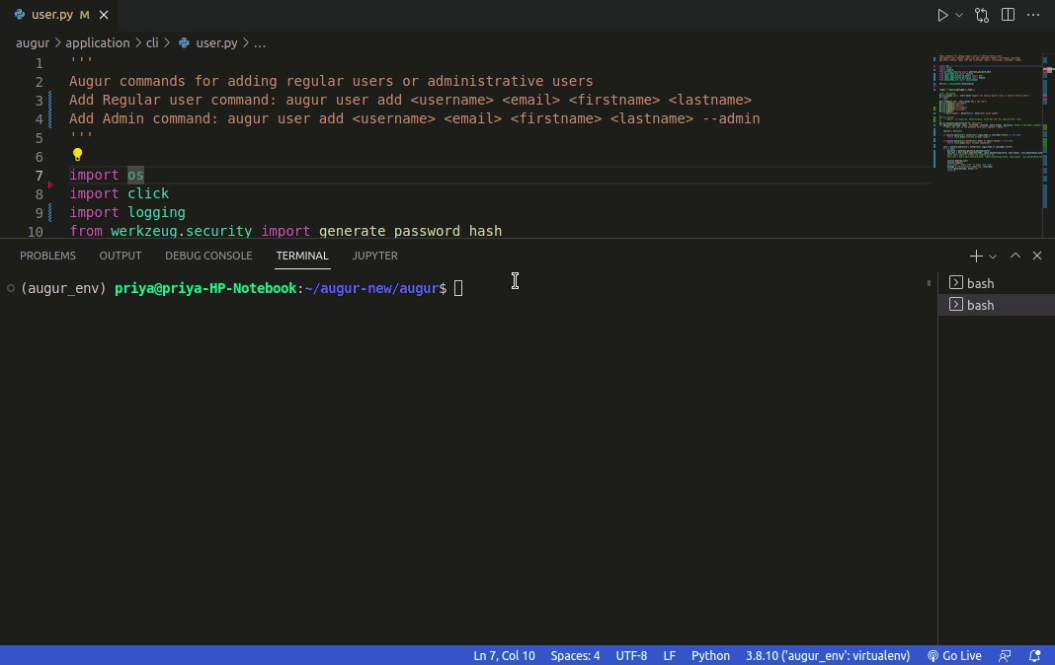1055x665 pixels.
Task: Switch to the PROBLEMS panel tab
Action: pos(47,256)
